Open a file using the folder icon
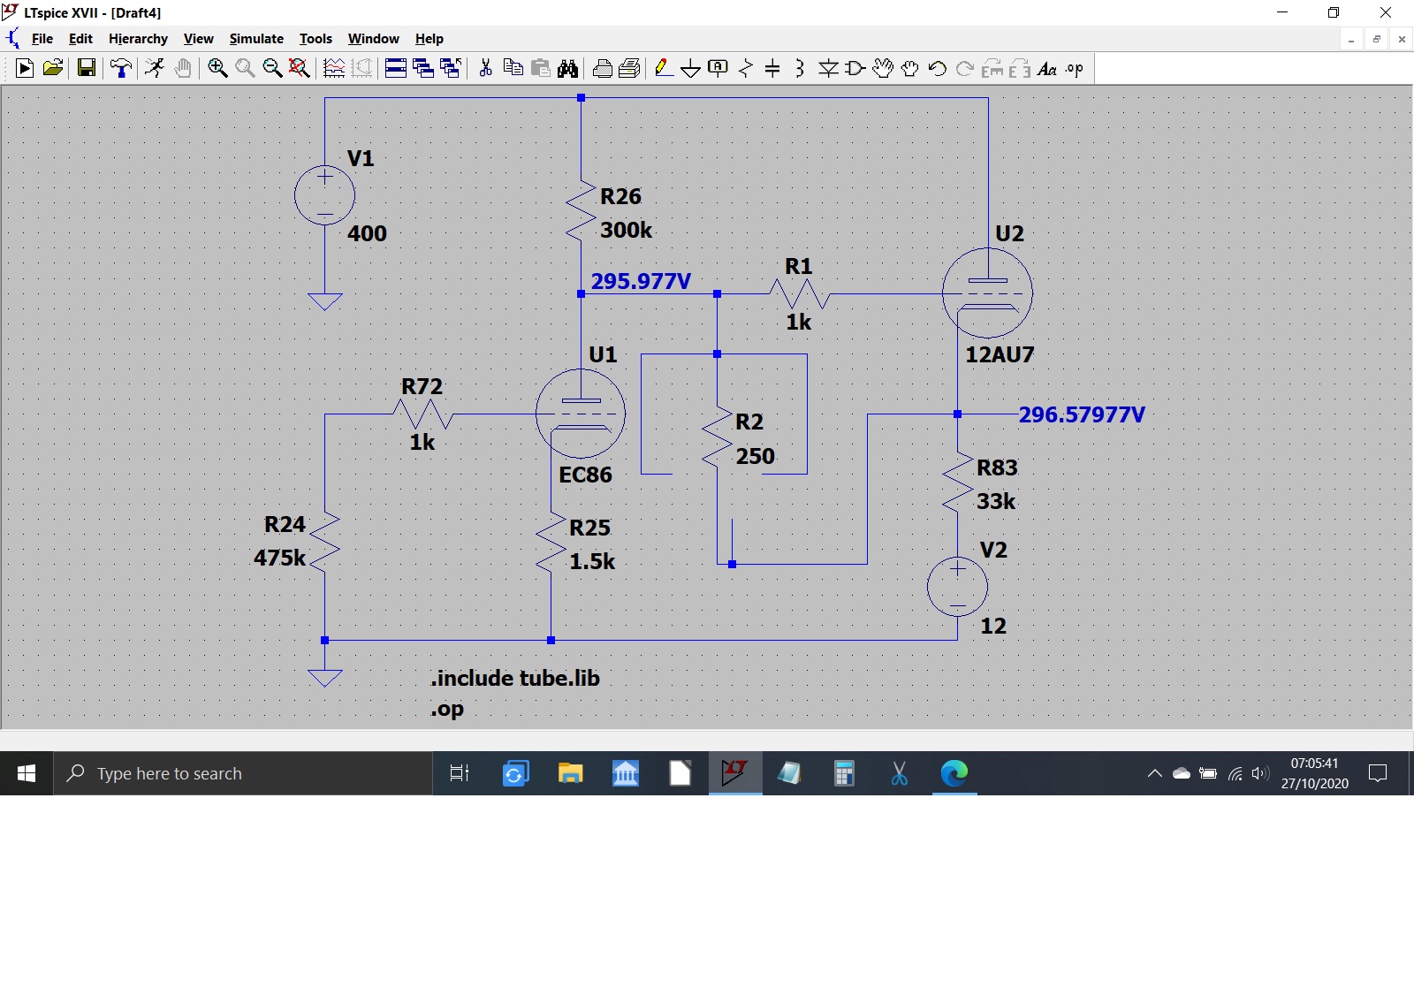The image size is (1414, 988). pos(53,68)
